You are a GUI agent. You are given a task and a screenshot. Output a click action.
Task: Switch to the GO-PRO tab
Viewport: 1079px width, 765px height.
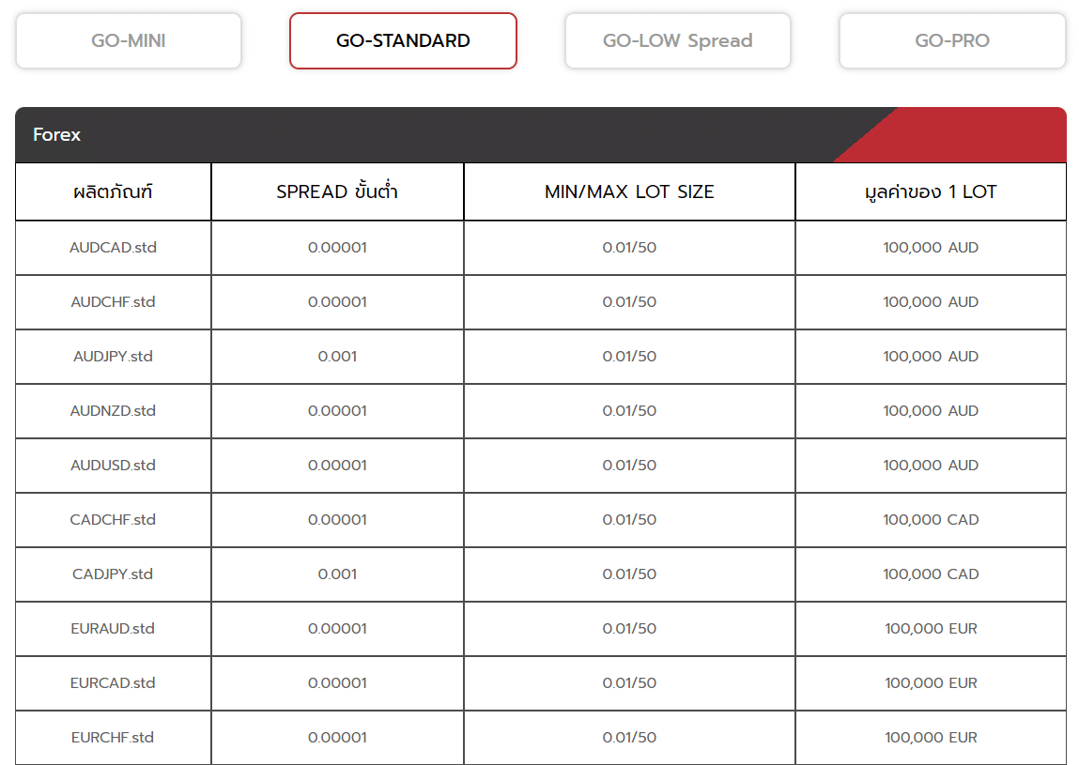951,41
